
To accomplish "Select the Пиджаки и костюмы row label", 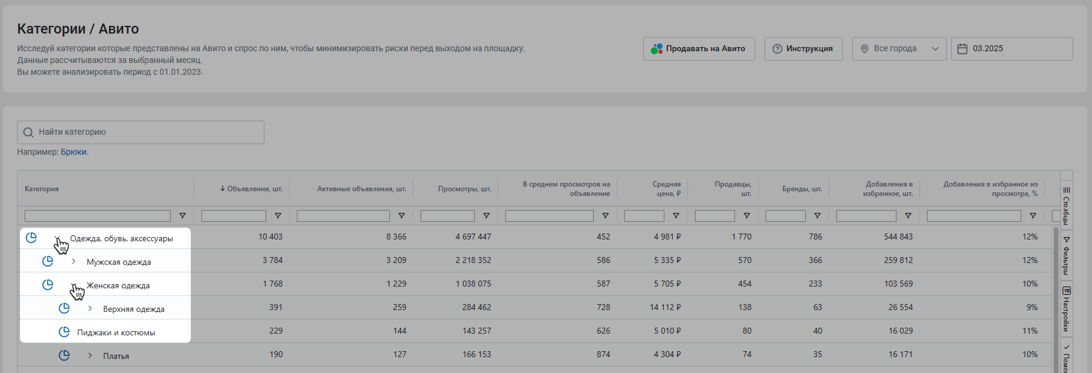I will [x=116, y=332].
